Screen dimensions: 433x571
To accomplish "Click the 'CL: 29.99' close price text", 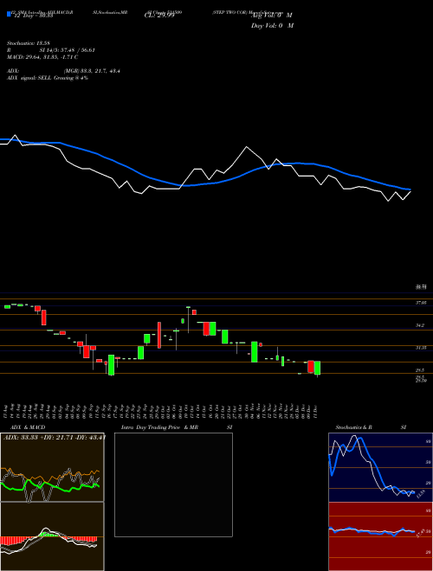I will (159, 16).
